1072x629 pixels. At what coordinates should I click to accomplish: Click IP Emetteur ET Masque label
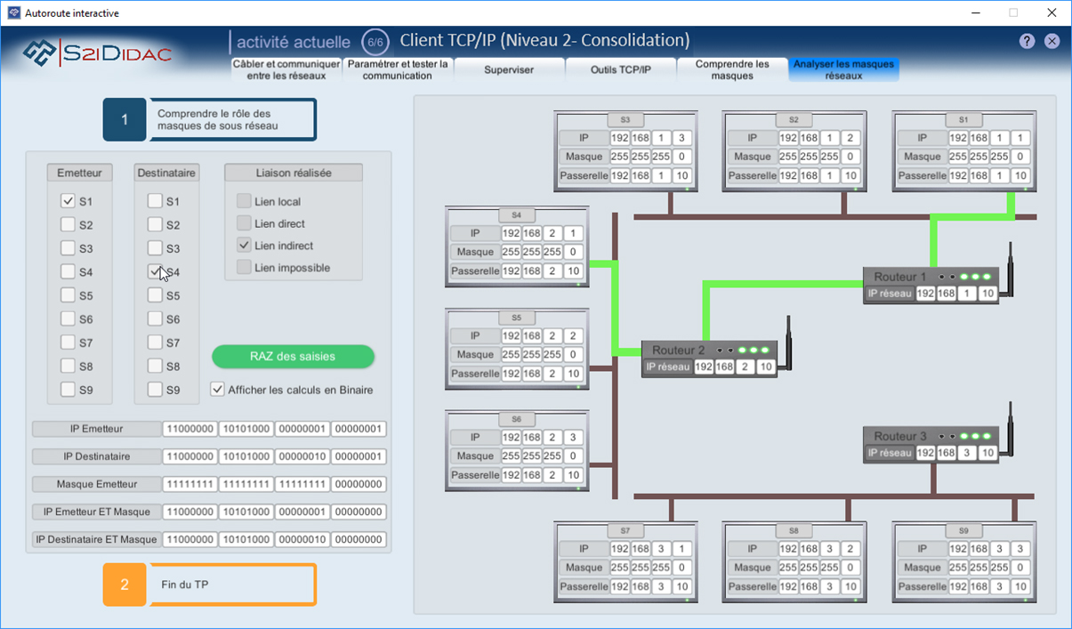[97, 512]
